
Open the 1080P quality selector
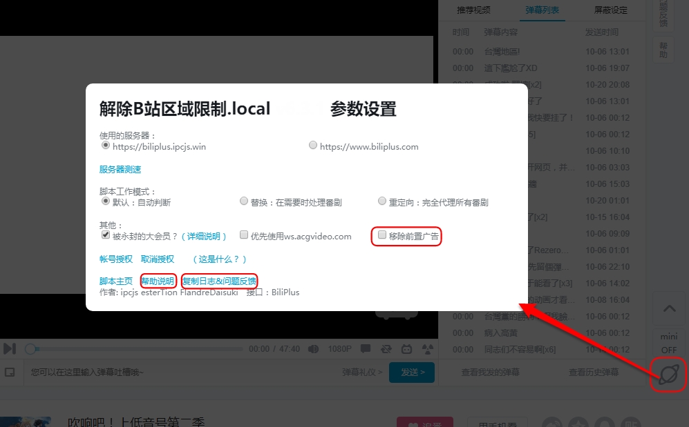(x=339, y=349)
